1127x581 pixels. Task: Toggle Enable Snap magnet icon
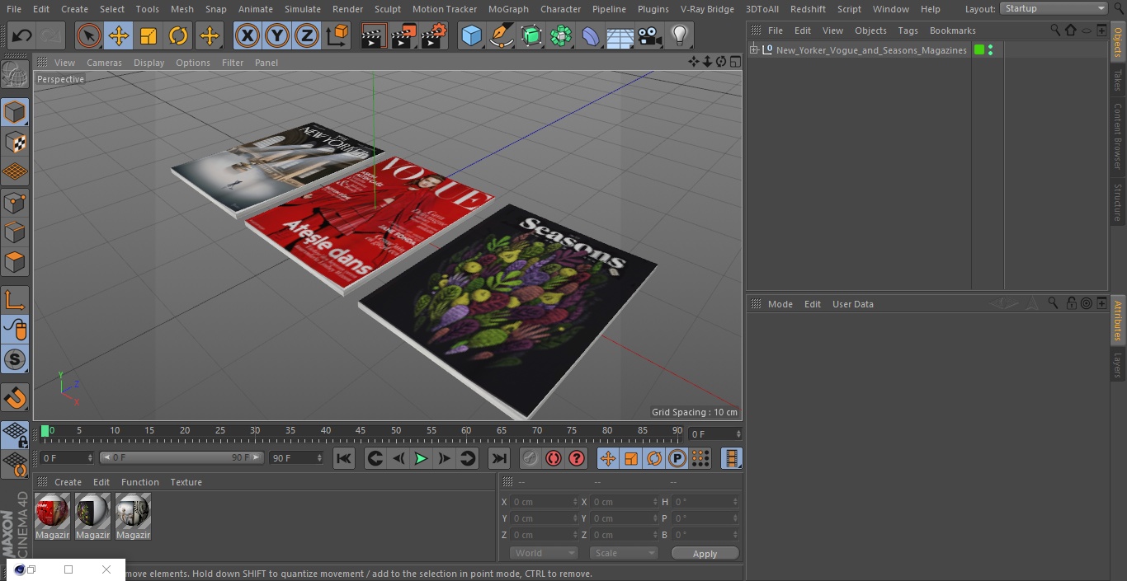[x=15, y=398]
